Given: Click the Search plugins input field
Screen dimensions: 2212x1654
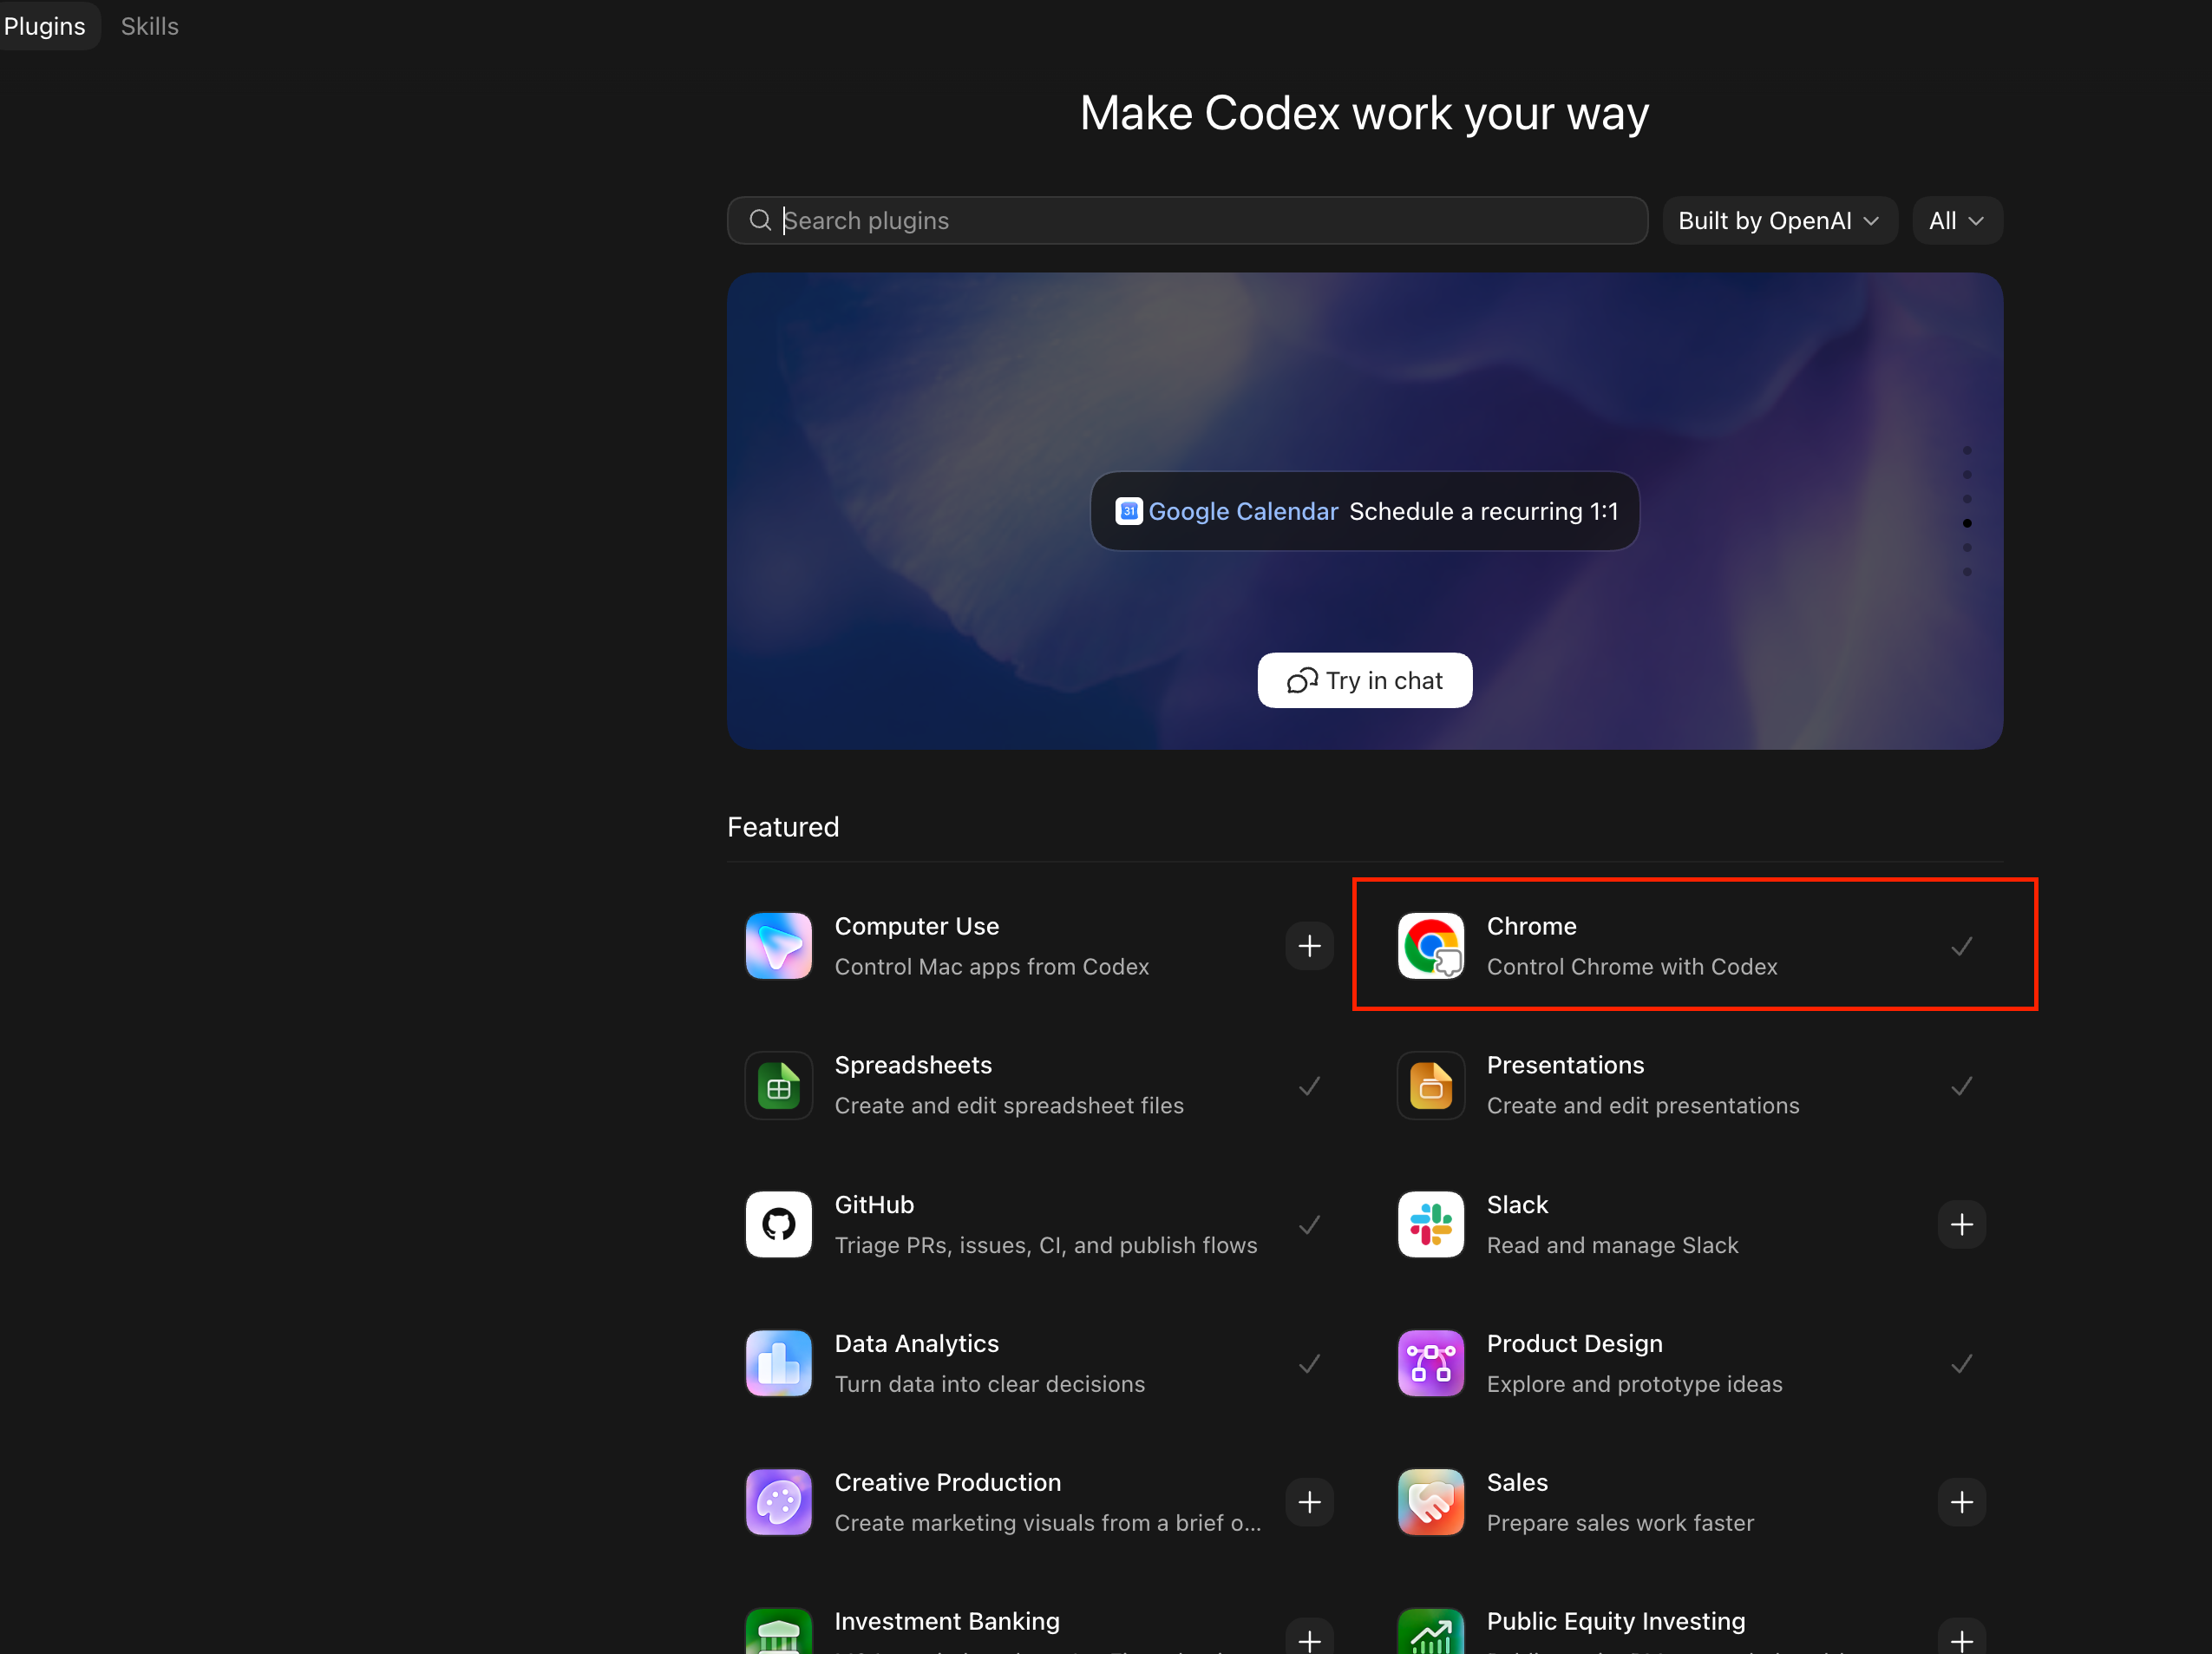Looking at the screenshot, I should 1187,220.
